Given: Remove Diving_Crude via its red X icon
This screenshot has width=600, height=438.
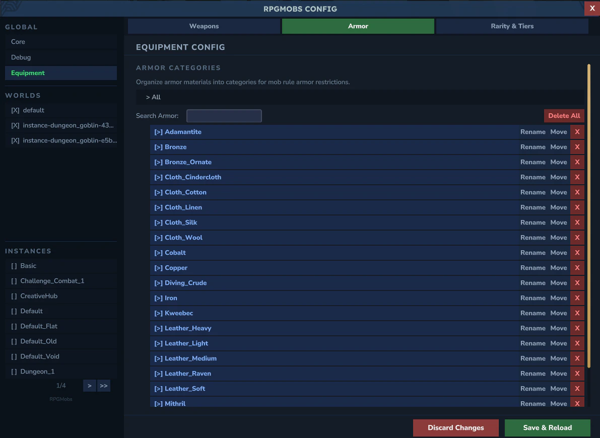Looking at the screenshot, I should (577, 282).
